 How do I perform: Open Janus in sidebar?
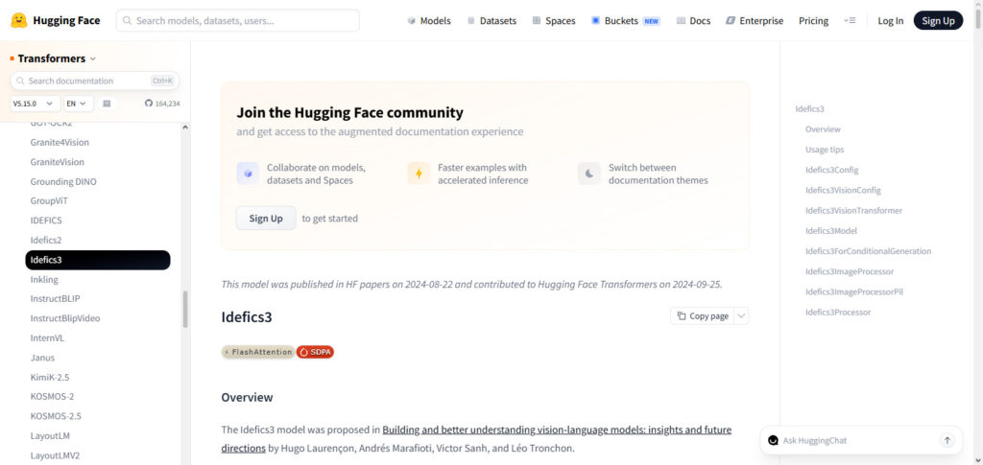click(x=42, y=358)
